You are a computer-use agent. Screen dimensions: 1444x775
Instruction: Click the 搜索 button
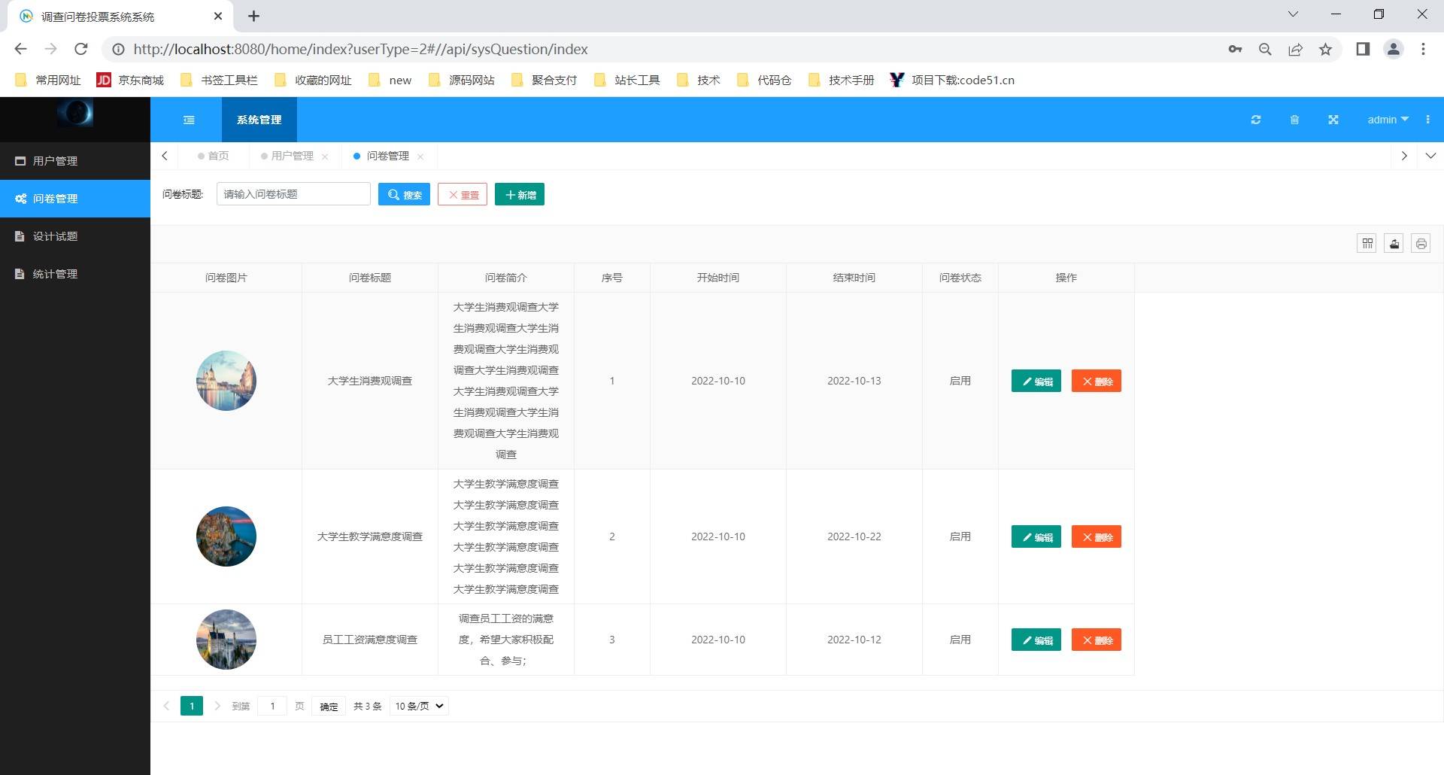(404, 194)
